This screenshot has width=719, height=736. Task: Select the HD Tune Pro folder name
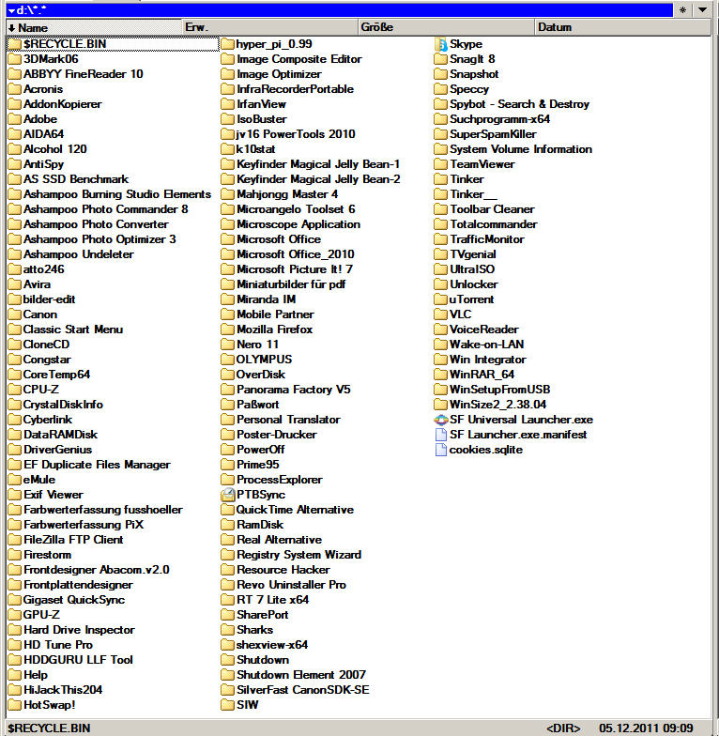coord(58,645)
